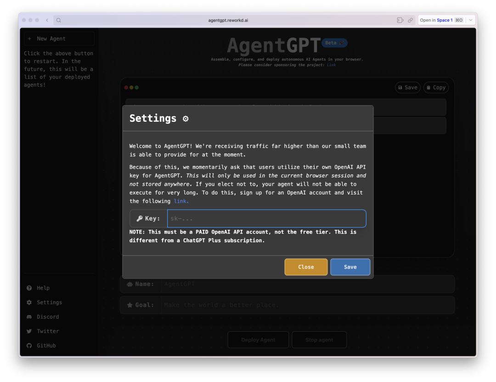Open Settings from the sidebar menu
Image resolution: width=496 pixels, height=382 pixels.
pos(49,302)
